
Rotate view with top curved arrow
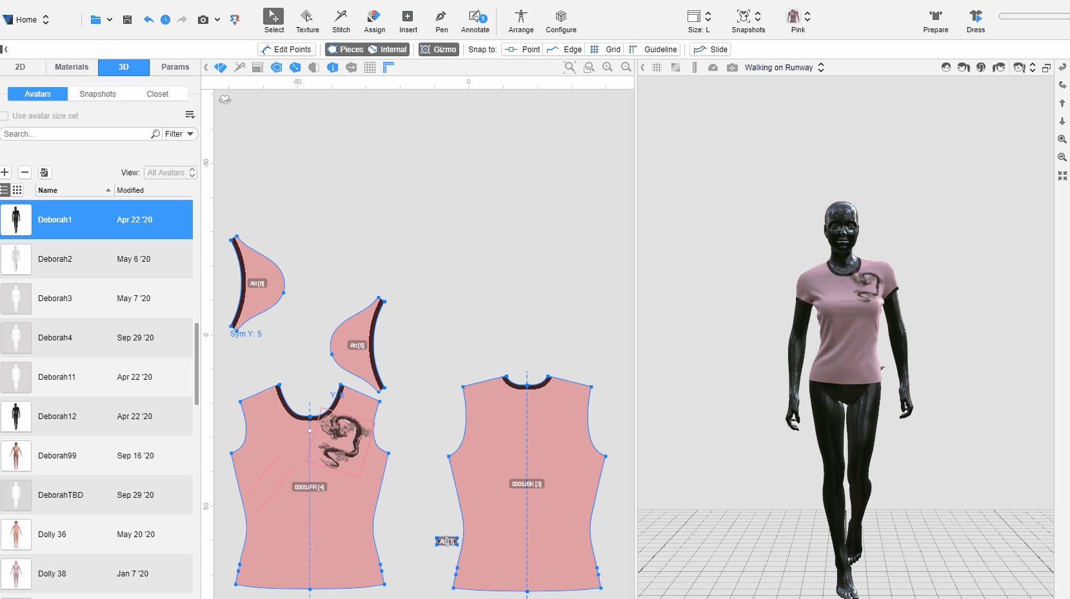coord(1062,67)
